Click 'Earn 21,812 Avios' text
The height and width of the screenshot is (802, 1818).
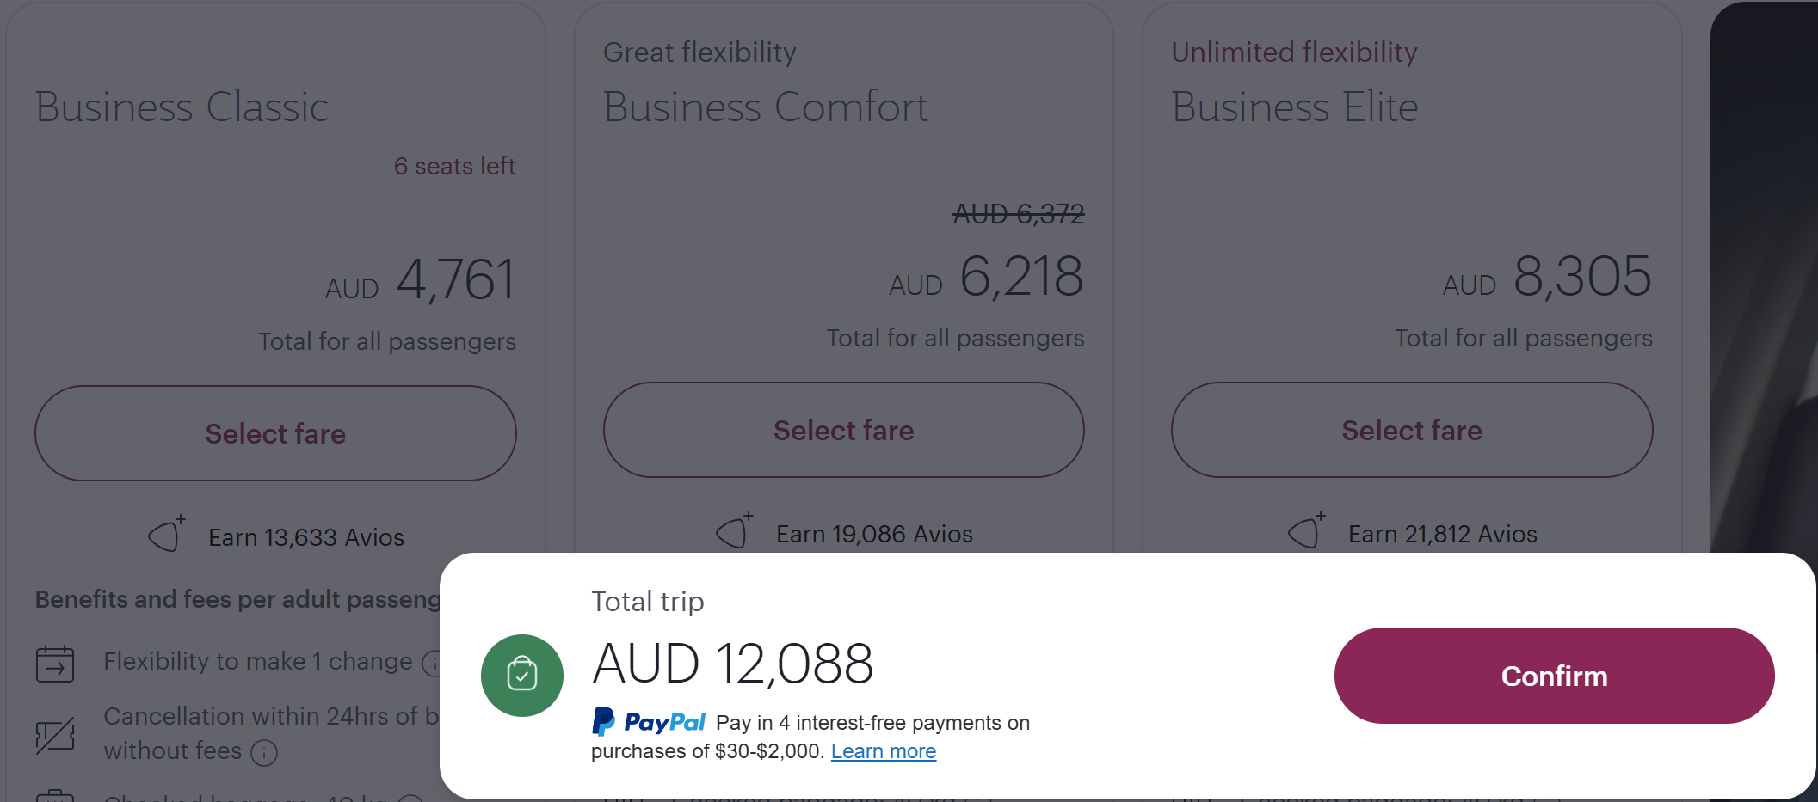[1443, 534]
